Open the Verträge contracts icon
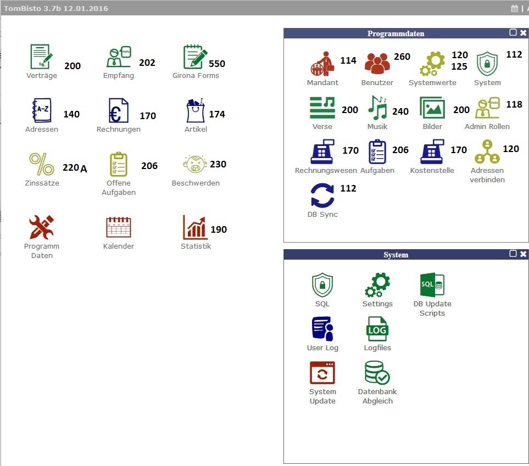529x466 pixels. click(42, 58)
